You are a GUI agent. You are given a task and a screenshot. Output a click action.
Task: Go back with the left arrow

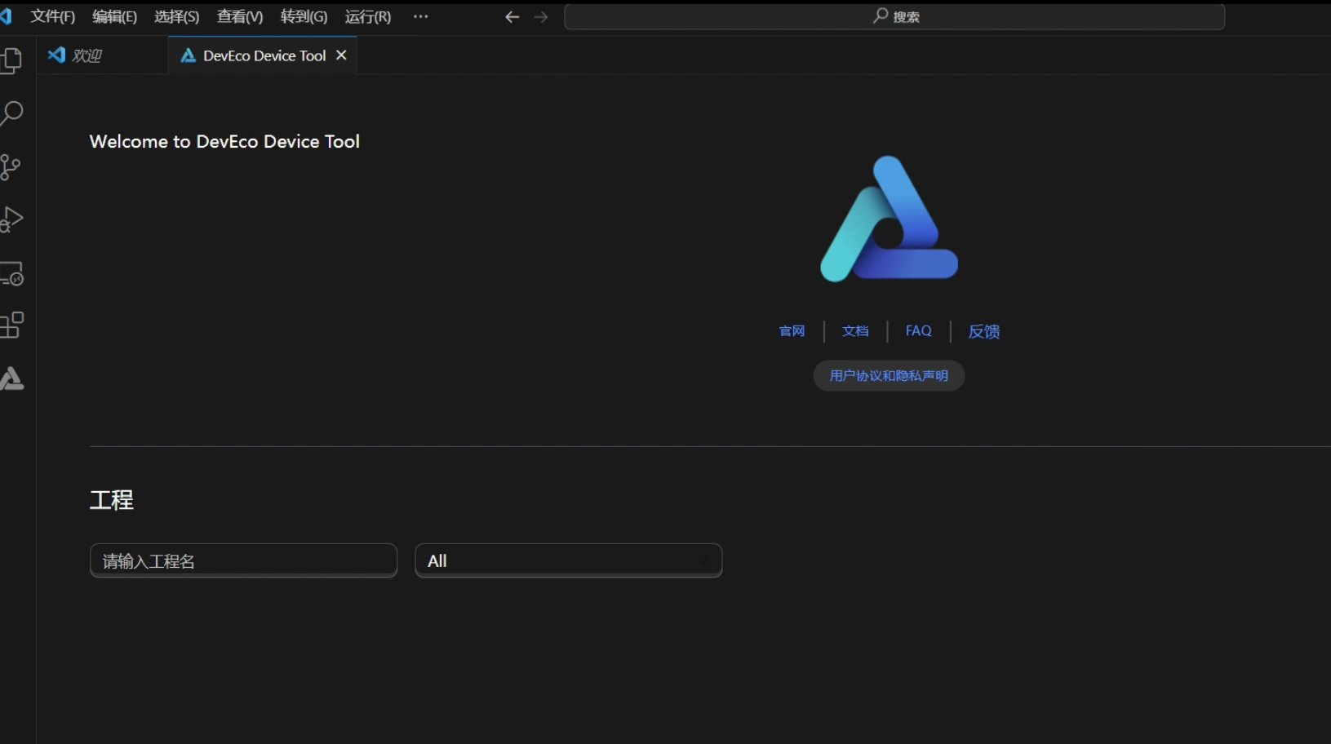(x=512, y=17)
